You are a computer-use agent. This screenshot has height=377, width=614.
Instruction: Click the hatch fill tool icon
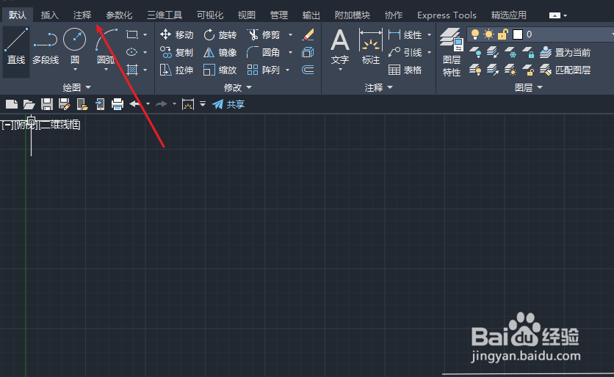click(132, 70)
